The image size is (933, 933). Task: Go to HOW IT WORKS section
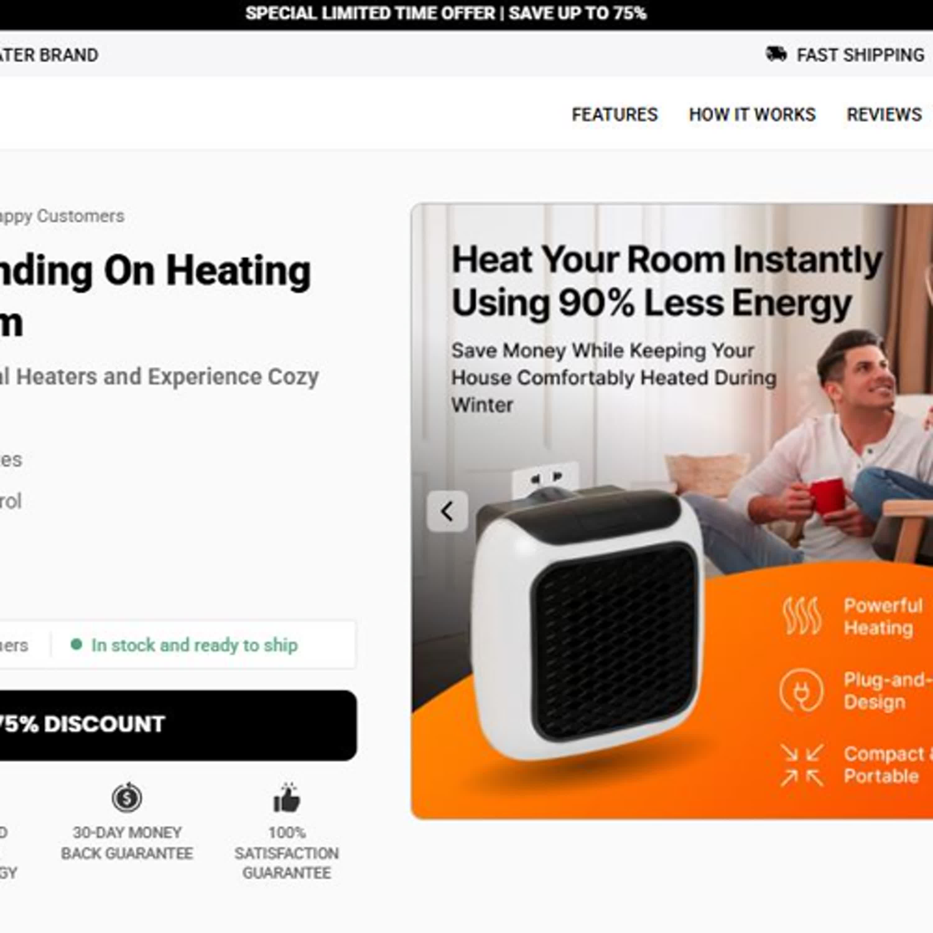point(752,114)
